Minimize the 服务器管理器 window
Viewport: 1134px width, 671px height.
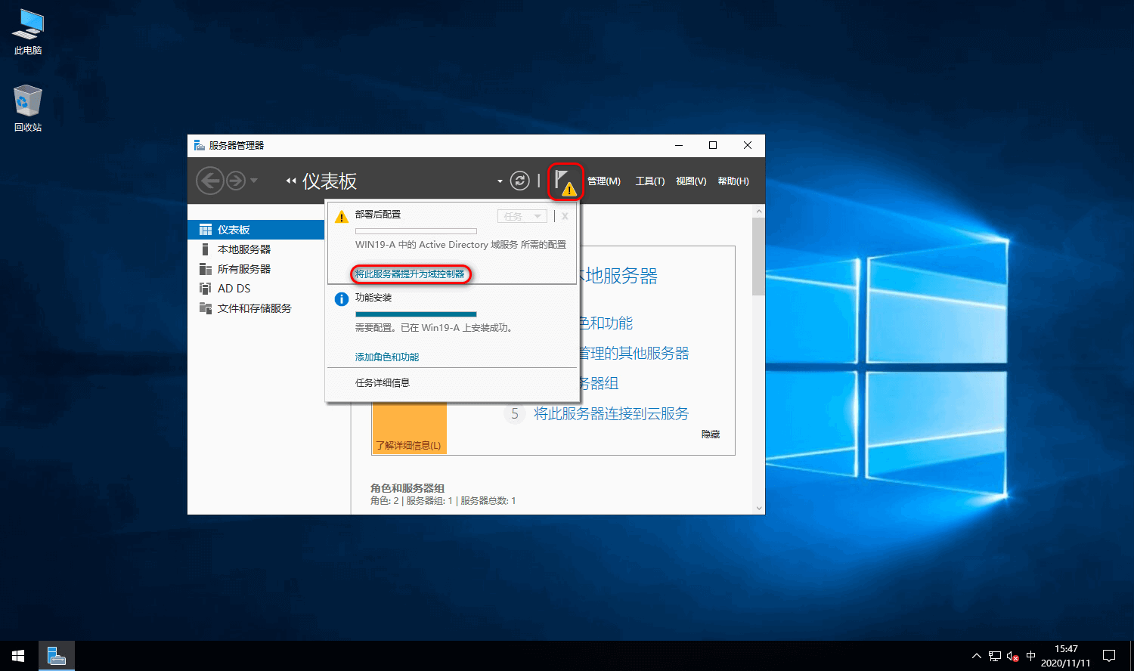click(x=679, y=145)
